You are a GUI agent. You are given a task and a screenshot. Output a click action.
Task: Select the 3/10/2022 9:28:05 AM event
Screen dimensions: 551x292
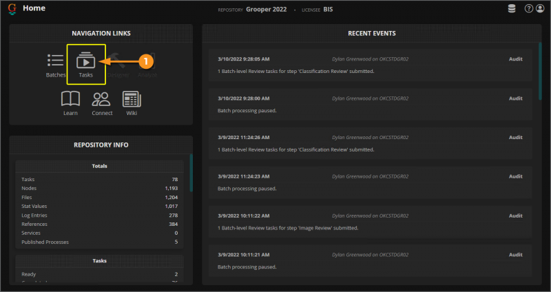point(371,65)
